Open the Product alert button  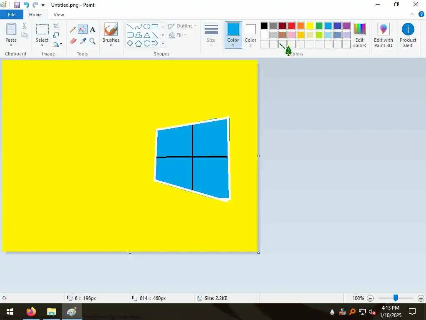(x=408, y=35)
